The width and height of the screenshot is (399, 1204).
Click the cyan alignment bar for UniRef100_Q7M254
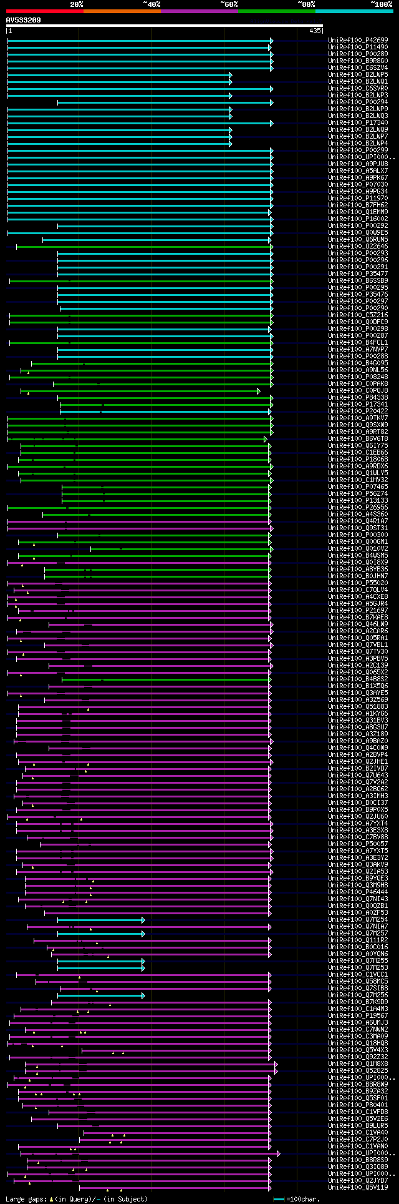tap(101, 920)
